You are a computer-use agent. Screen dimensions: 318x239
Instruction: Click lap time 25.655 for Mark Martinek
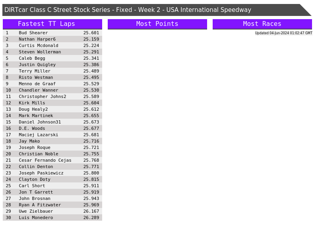coord(91,116)
